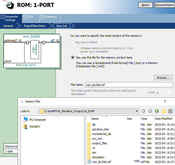Click the Back navigation arrow icon
The width and height of the screenshot is (175, 165).
click(143, 111)
